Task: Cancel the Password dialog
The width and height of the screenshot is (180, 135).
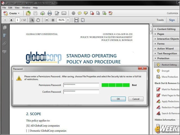Action: click(x=136, y=99)
